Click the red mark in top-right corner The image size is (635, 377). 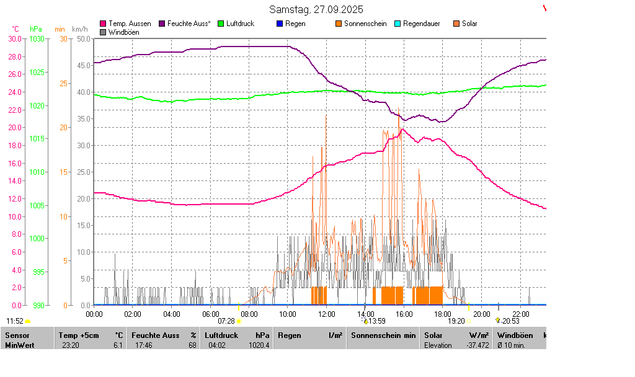(545, 8)
